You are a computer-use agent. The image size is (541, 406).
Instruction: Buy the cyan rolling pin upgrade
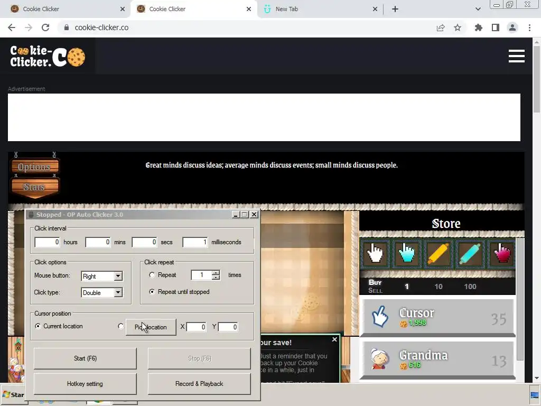470,253
